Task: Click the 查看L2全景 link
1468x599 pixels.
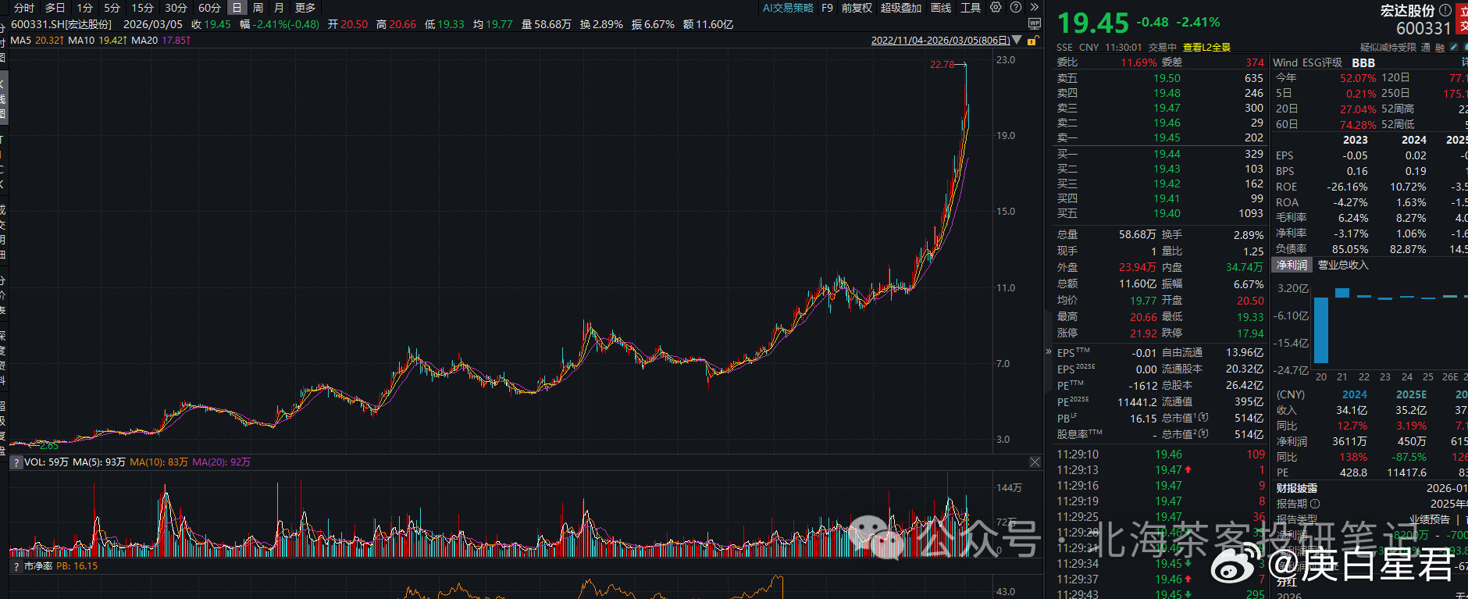Action: click(x=1206, y=48)
